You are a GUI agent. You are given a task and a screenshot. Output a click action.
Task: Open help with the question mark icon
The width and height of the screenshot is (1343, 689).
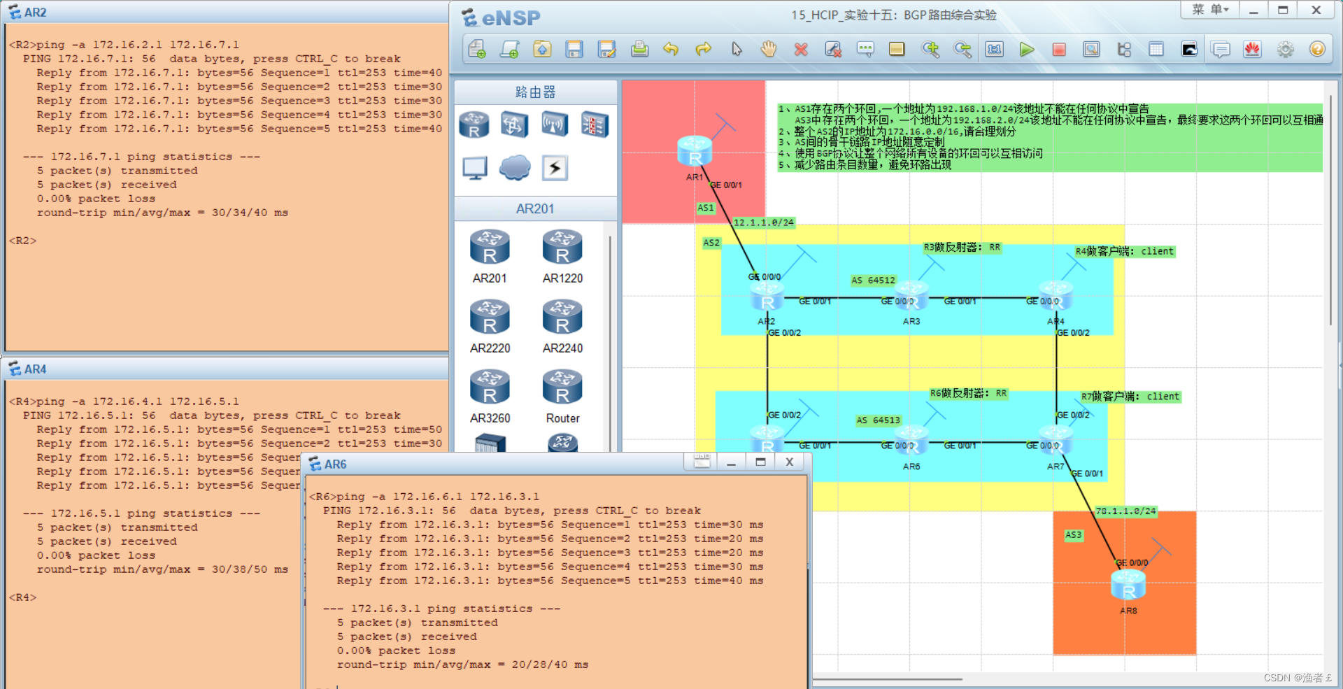point(1317,49)
